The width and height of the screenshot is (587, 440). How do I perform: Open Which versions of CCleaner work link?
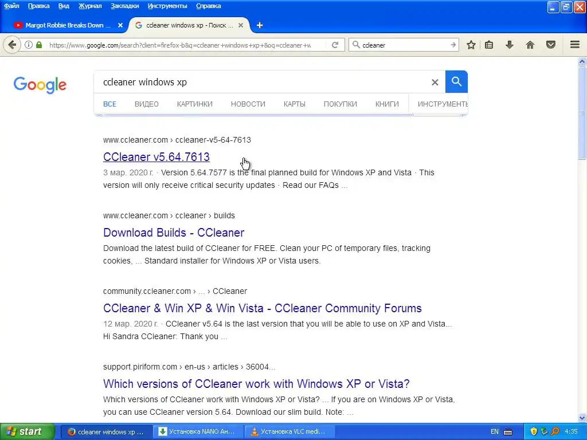point(256,383)
